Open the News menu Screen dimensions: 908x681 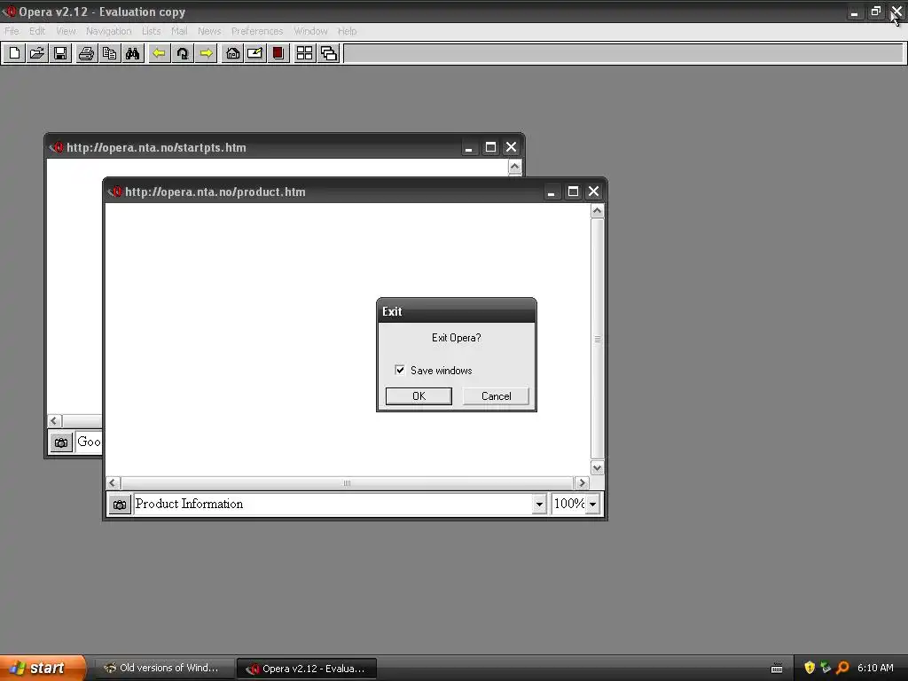[209, 31]
